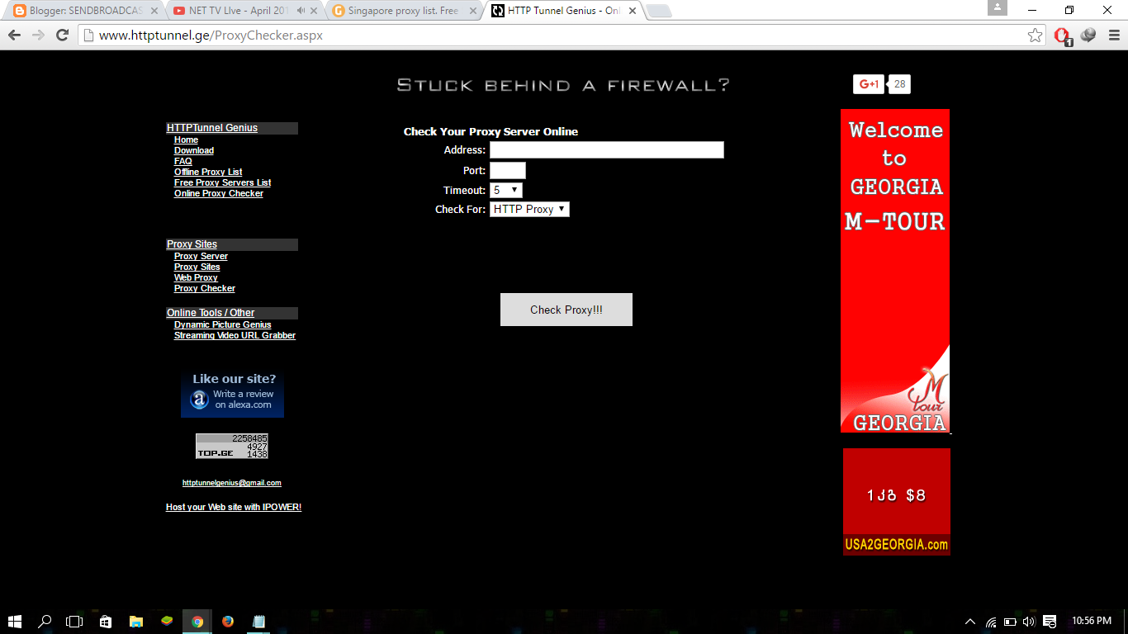Image resolution: width=1128 pixels, height=634 pixels.
Task: Close the NET TV Live tab
Action: point(315,11)
